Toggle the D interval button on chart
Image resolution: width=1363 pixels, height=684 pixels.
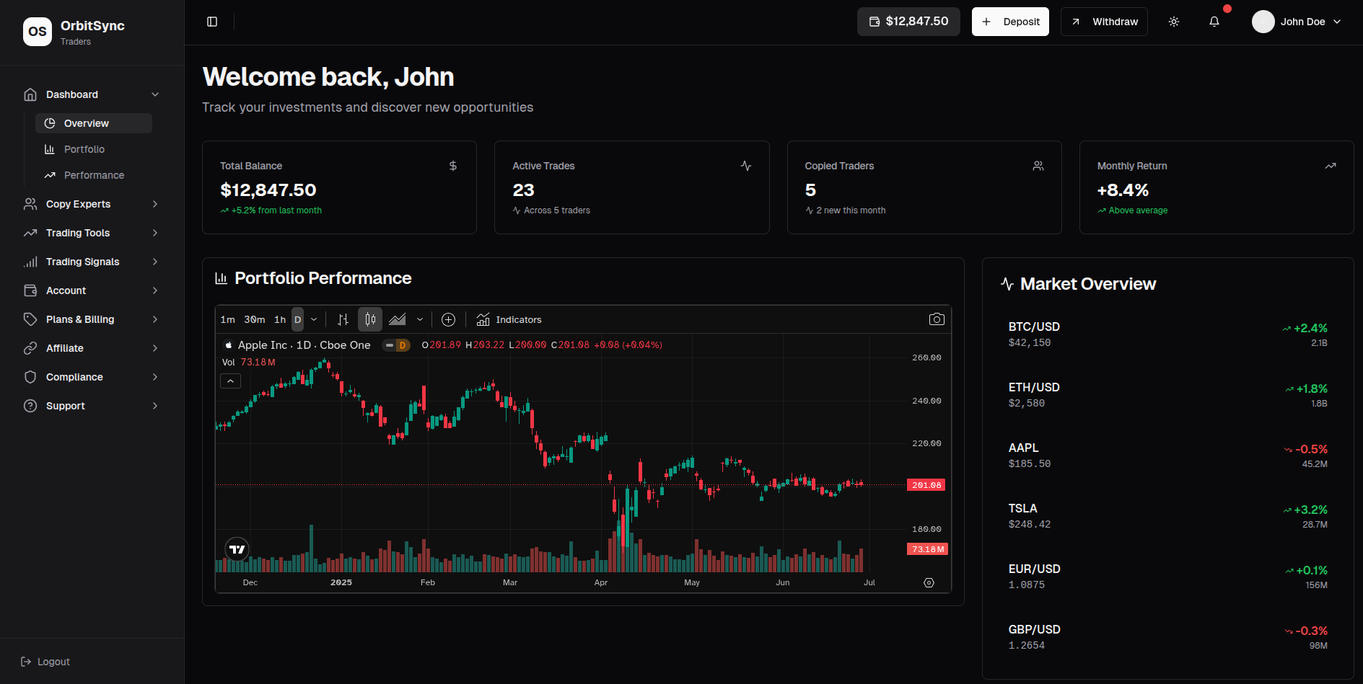pyautogui.click(x=297, y=319)
